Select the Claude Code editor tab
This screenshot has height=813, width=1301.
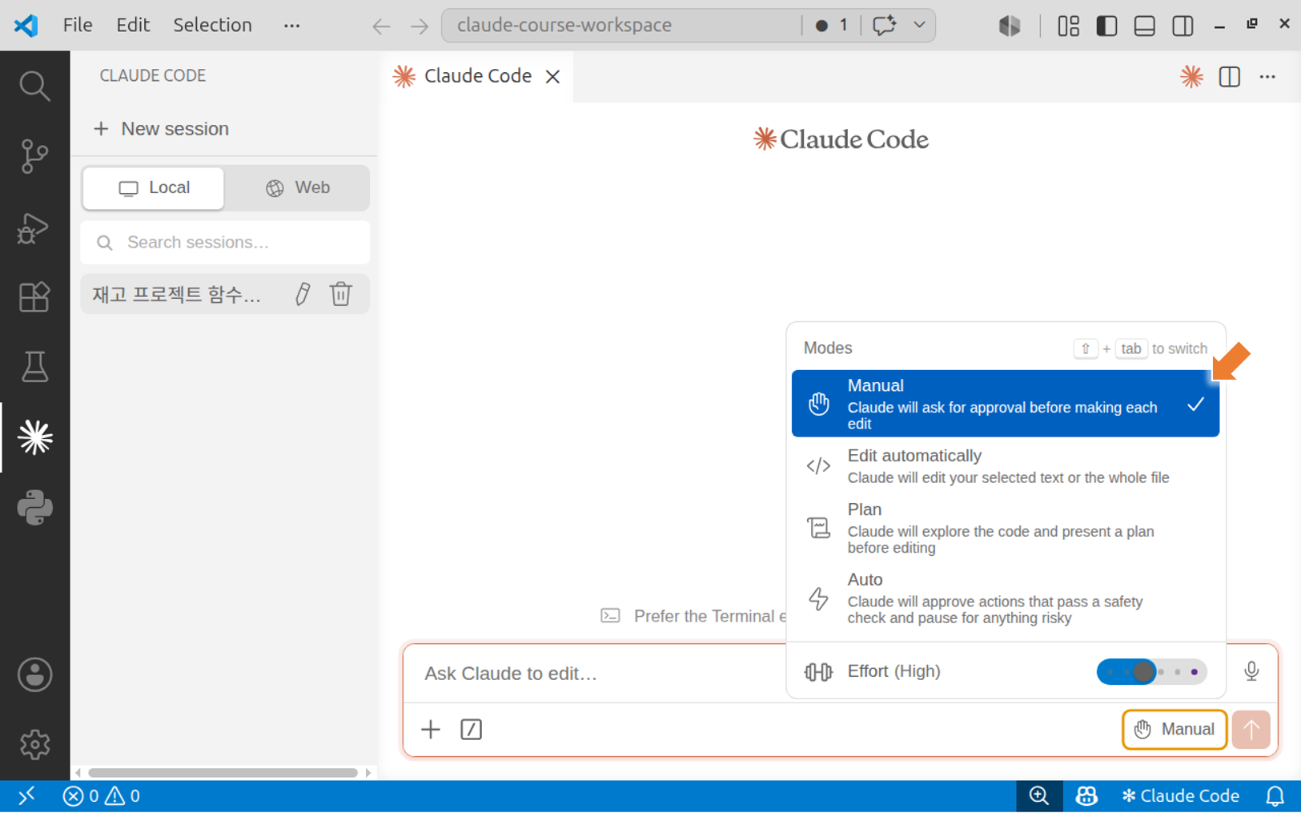(477, 76)
